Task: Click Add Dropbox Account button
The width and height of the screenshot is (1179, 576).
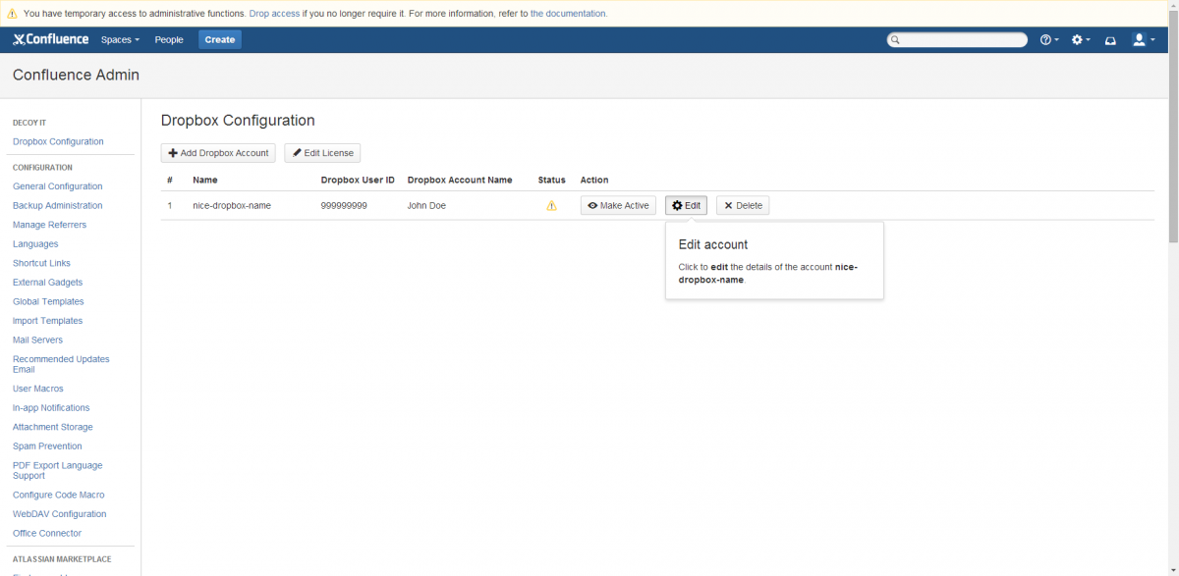Action: click(218, 153)
